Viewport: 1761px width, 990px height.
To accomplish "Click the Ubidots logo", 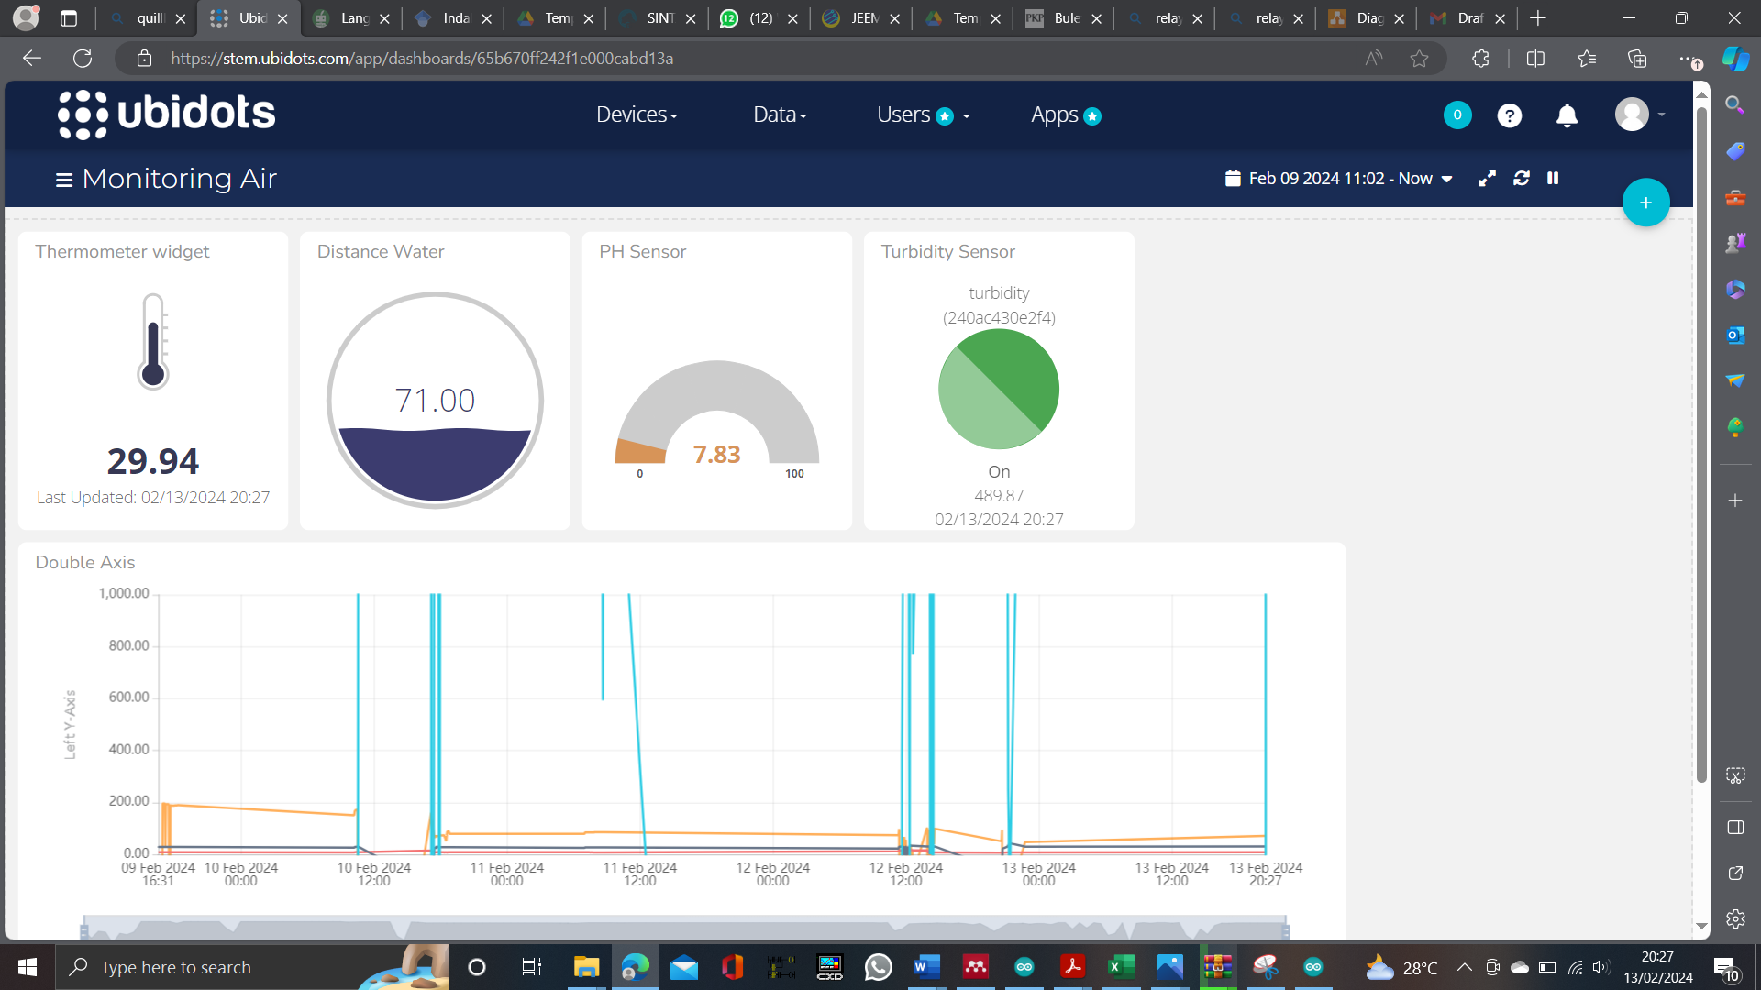I will [166, 115].
